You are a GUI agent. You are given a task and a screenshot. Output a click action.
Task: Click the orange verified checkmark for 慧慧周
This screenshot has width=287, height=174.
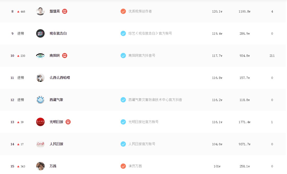pyautogui.click(x=123, y=11)
